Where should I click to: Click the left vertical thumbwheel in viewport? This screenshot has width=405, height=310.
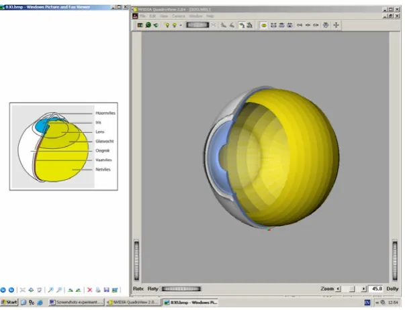point(136,260)
